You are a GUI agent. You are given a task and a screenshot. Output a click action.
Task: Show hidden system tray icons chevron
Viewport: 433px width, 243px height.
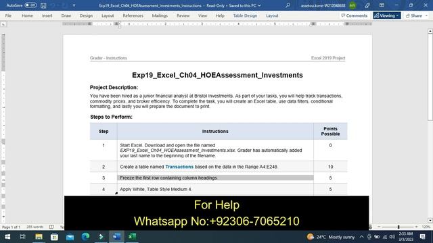[x=361, y=237]
